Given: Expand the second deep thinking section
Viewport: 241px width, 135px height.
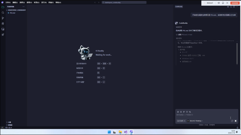Looking at the screenshot, I should pyautogui.click(x=179, y=38).
